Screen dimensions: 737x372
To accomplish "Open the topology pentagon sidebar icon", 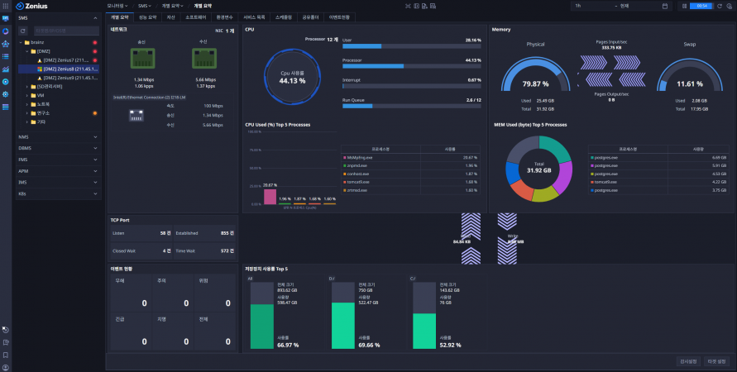I will click(x=6, y=44).
